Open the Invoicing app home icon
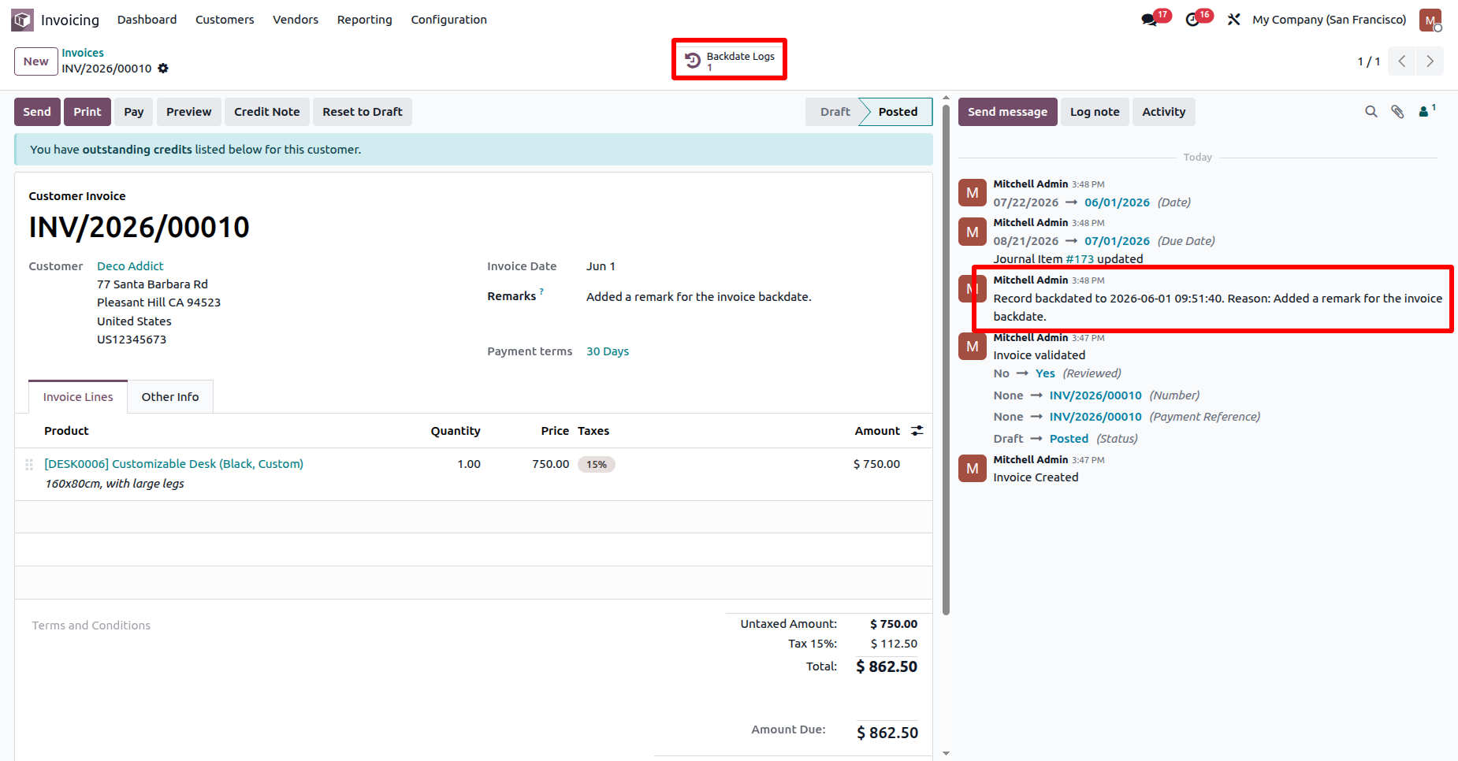Viewport: 1458px width, 761px height. pyautogui.click(x=22, y=20)
